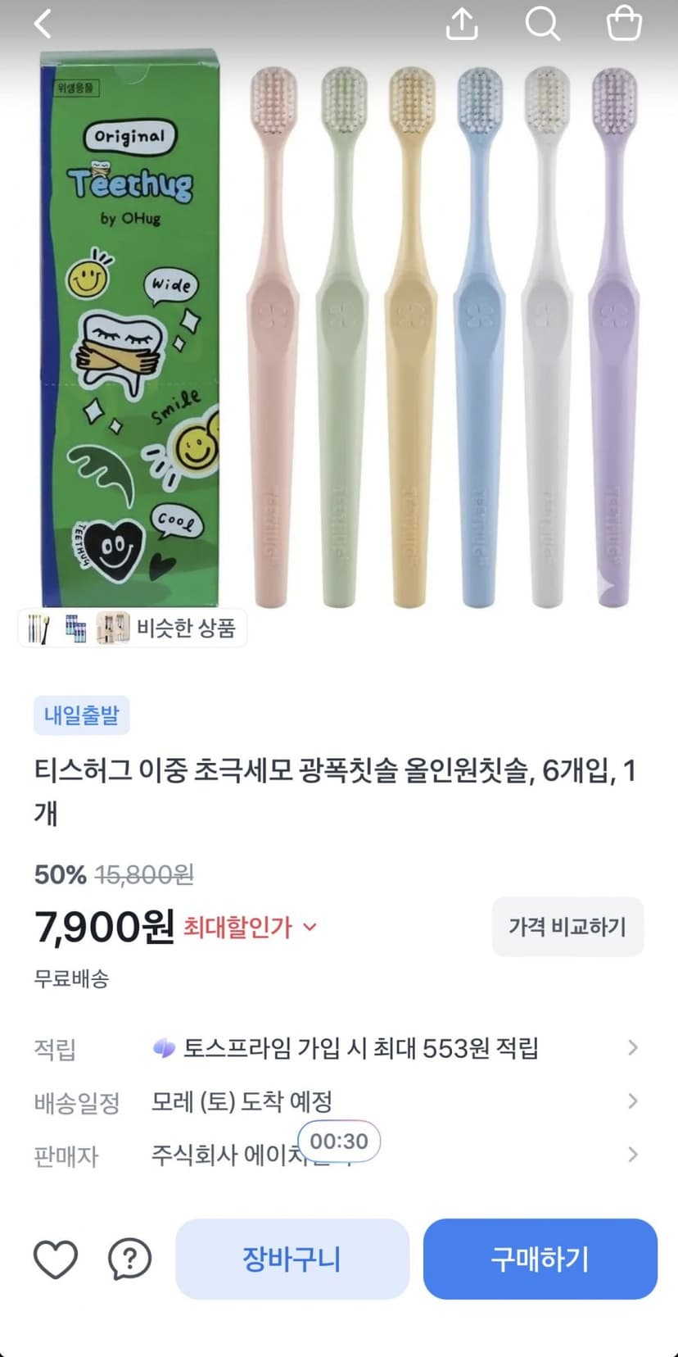Screen dimensions: 678x1357
Task: Click the 장바구니 button
Action: [x=292, y=1259]
